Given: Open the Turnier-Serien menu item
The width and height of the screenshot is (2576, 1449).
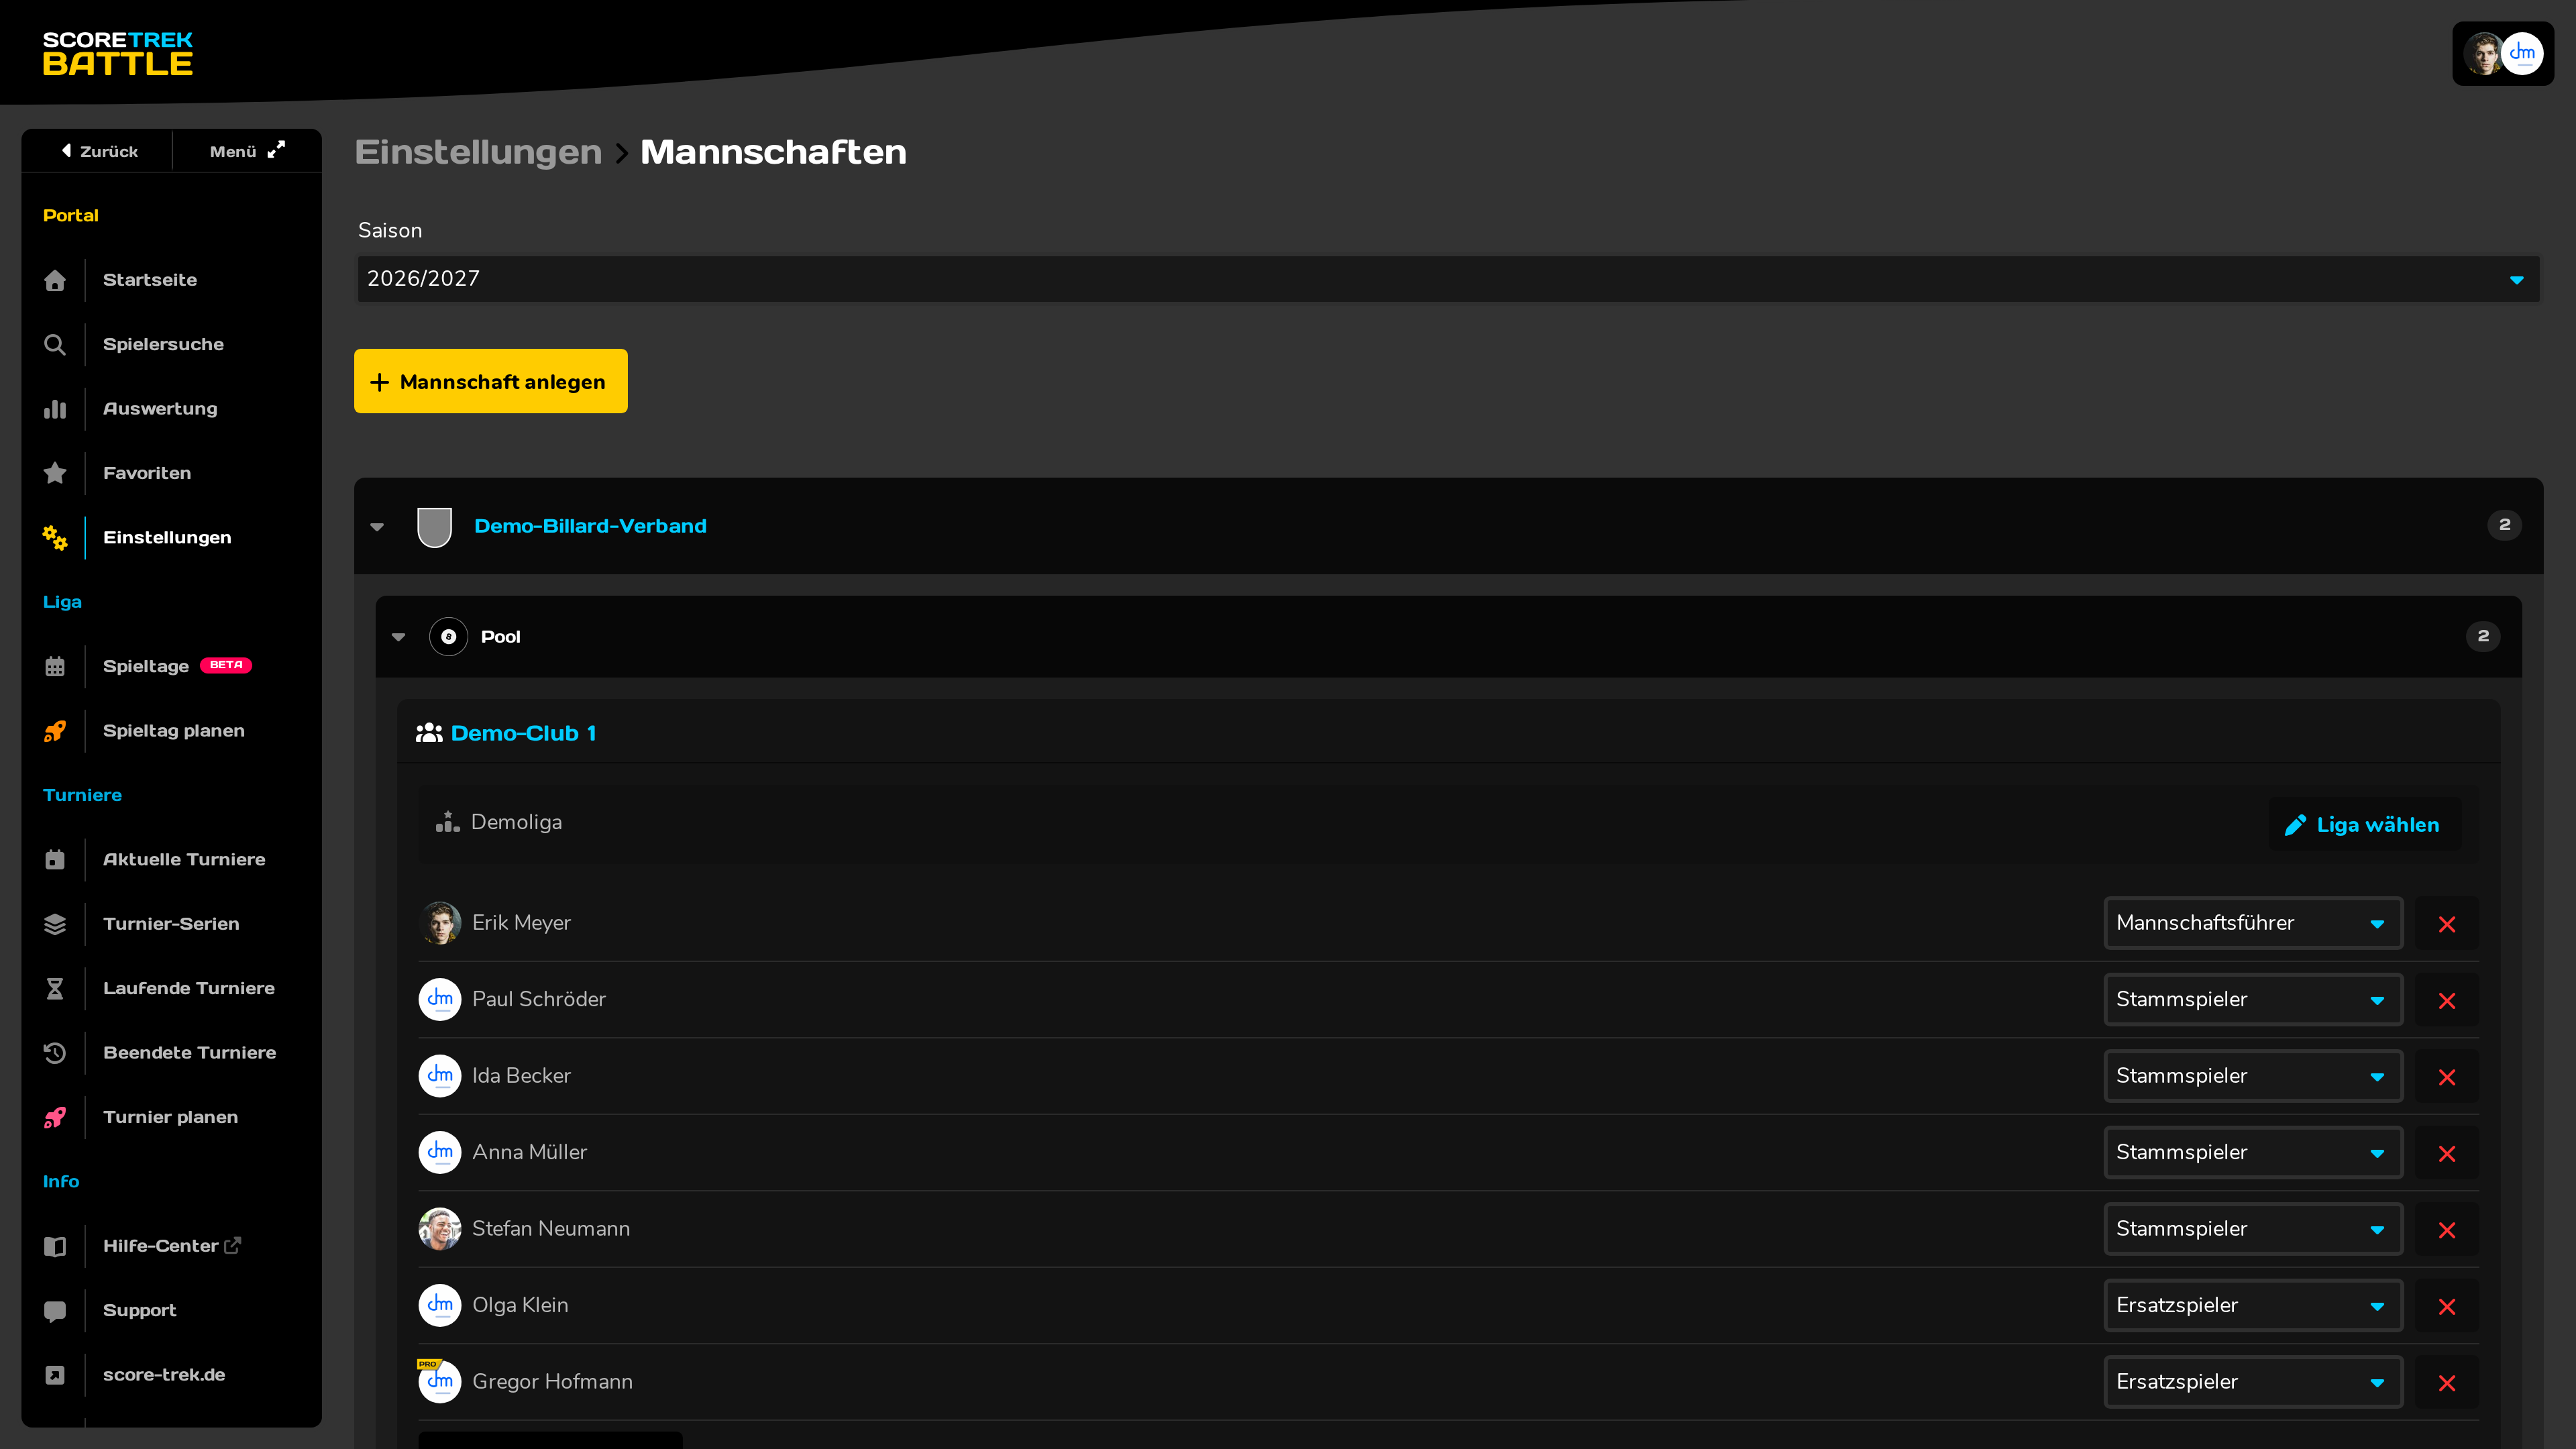Looking at the screenshot, I should 171,924.
